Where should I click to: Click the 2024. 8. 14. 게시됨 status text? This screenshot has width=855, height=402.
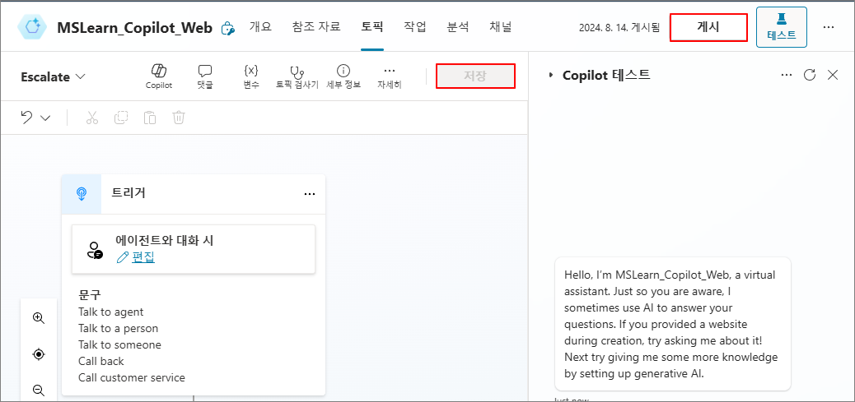tap(619, 28)
